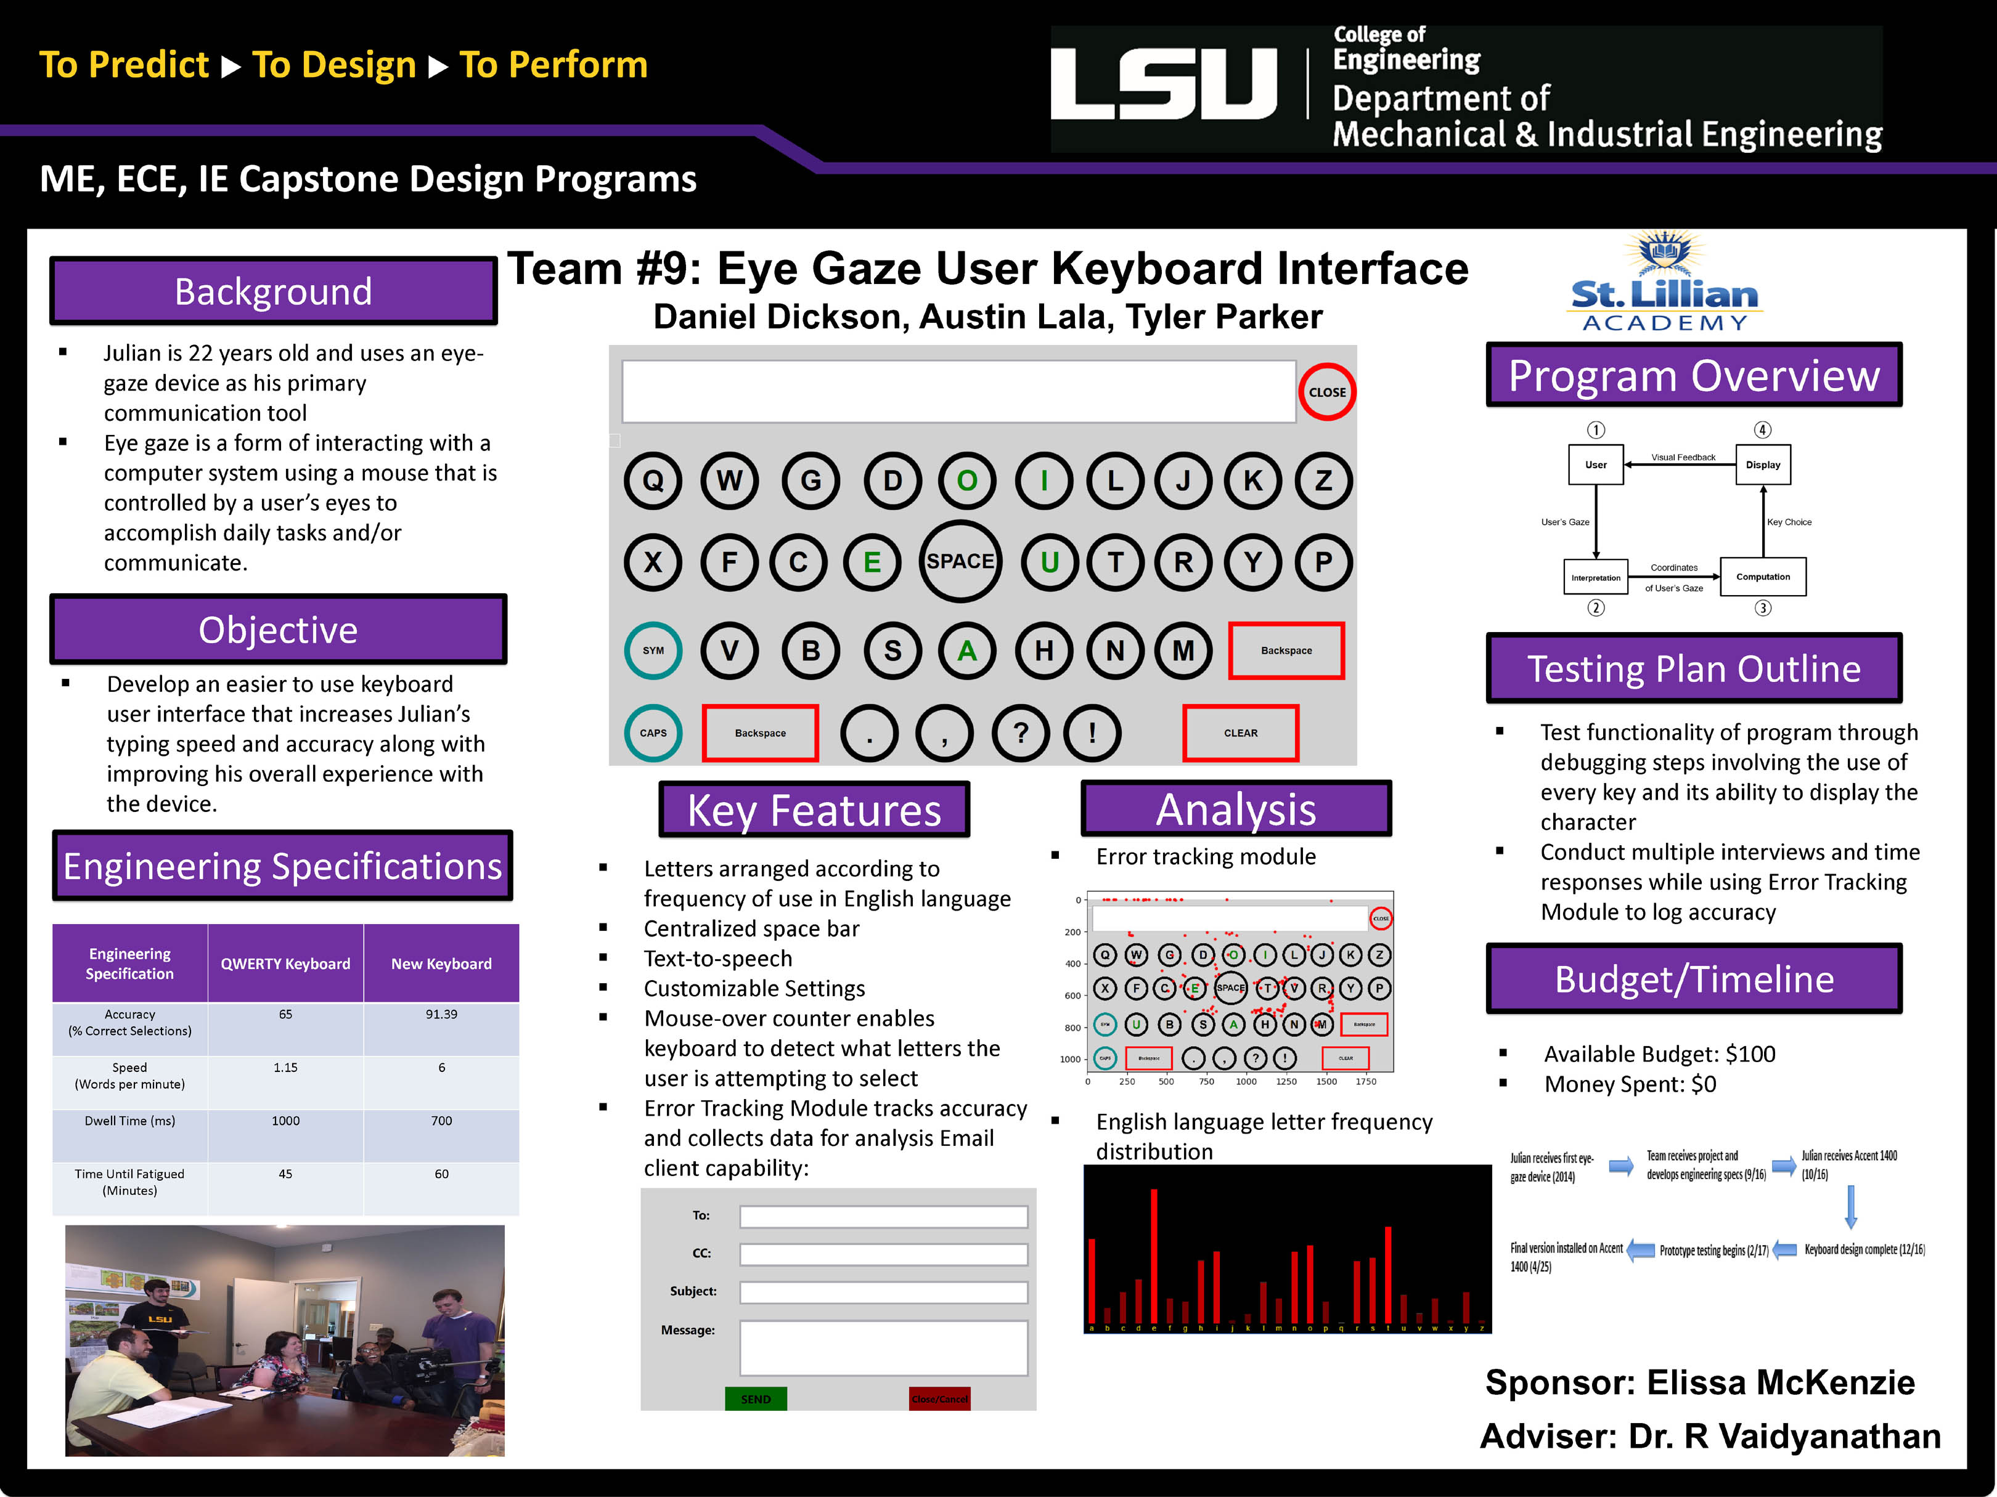Viewport: 1997px width, 1497px height.
Task: Click the R key on the large keyboard
Action: (1183, 562)
